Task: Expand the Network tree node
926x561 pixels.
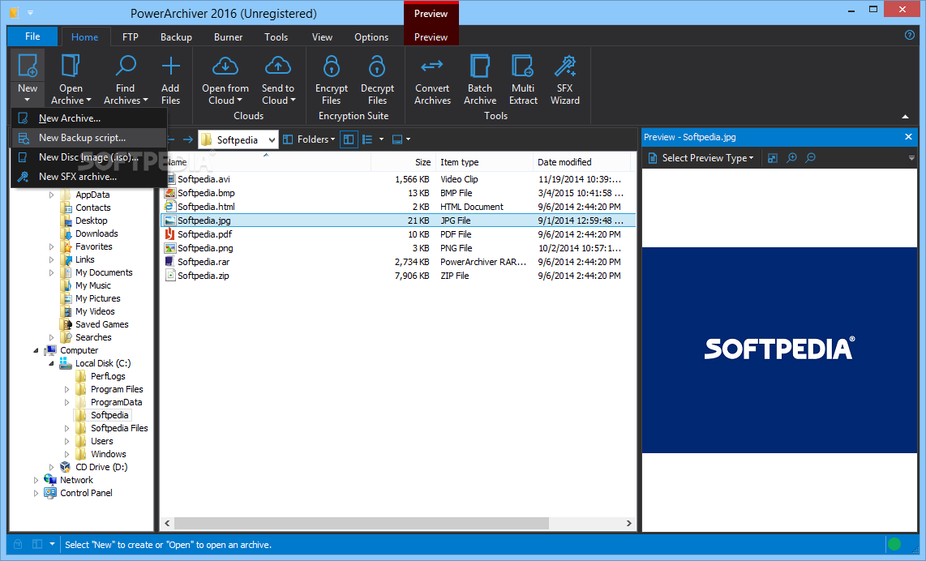Action: [x=36, y=480]
